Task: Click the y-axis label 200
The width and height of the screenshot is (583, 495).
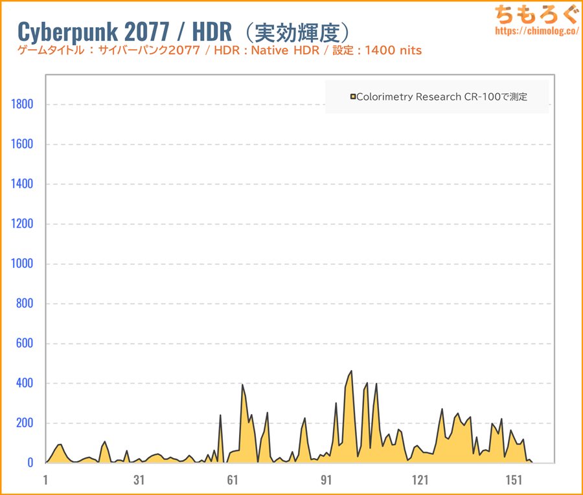Action: coord(25,423)
